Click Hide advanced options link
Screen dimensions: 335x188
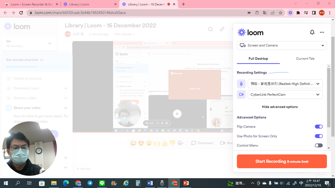pos(280,107)
